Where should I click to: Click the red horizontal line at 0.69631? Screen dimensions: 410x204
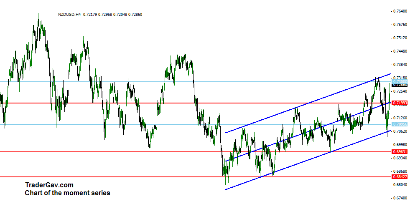point(125,152)
